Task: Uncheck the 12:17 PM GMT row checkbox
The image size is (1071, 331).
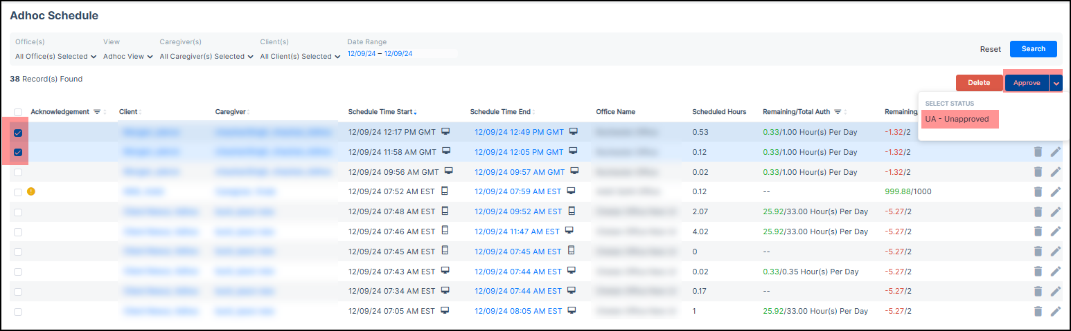Action: 18,133
